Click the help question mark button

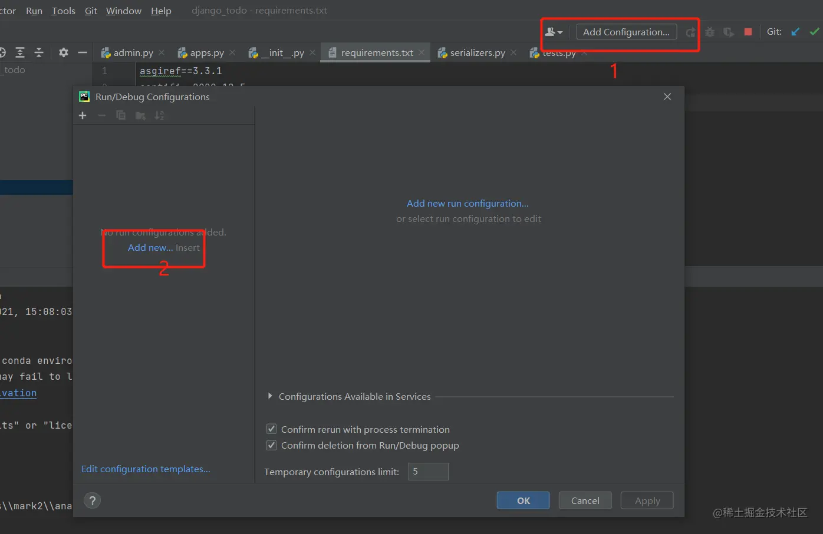point(93,500)
